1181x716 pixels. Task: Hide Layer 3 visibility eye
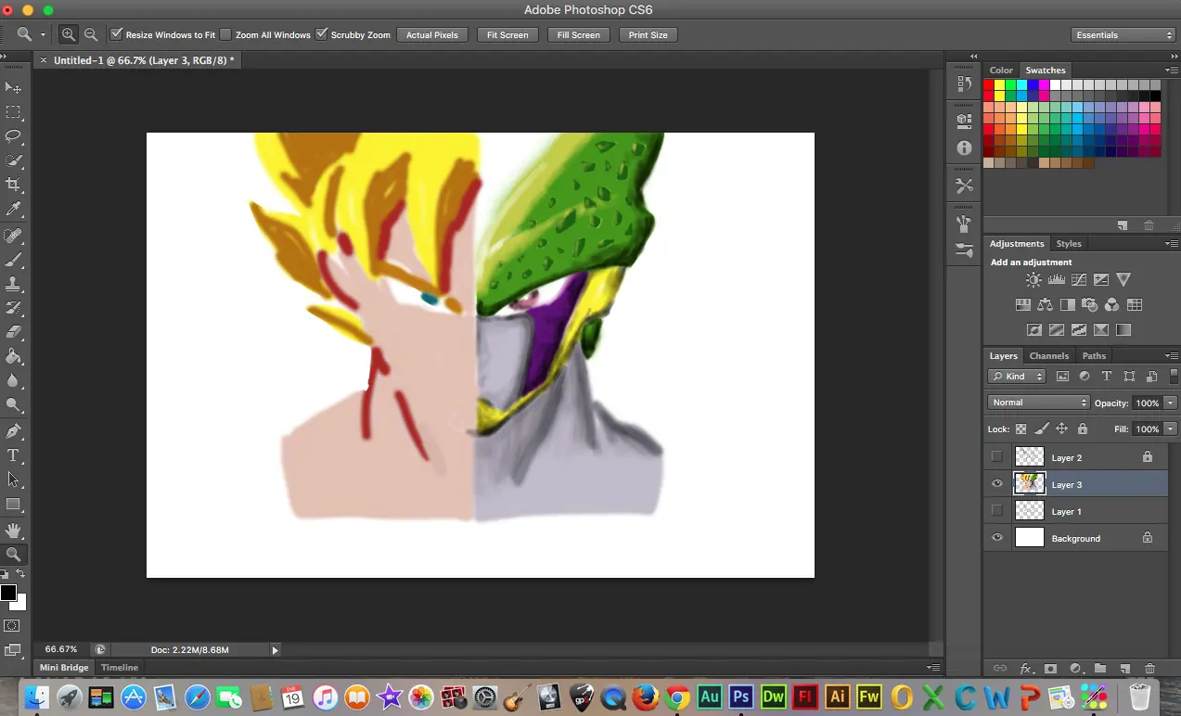pyautogui.click(x=997, y=483)
